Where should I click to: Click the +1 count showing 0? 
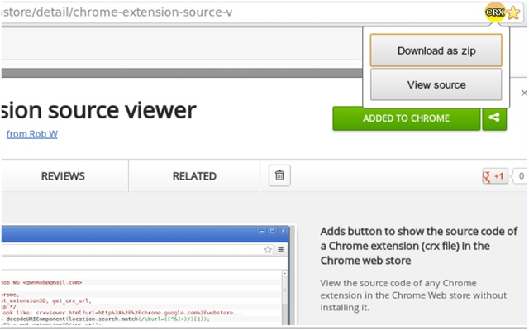point(520,176)
